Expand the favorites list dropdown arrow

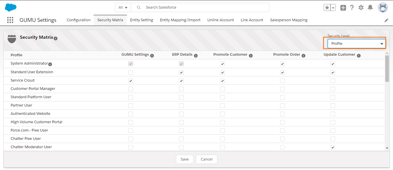click(x=333, y=8)
